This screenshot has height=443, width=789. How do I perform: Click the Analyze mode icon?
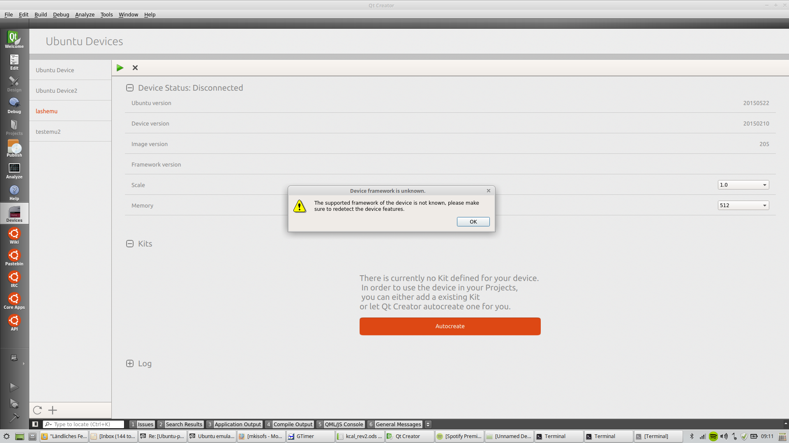[x=14, y=170]
